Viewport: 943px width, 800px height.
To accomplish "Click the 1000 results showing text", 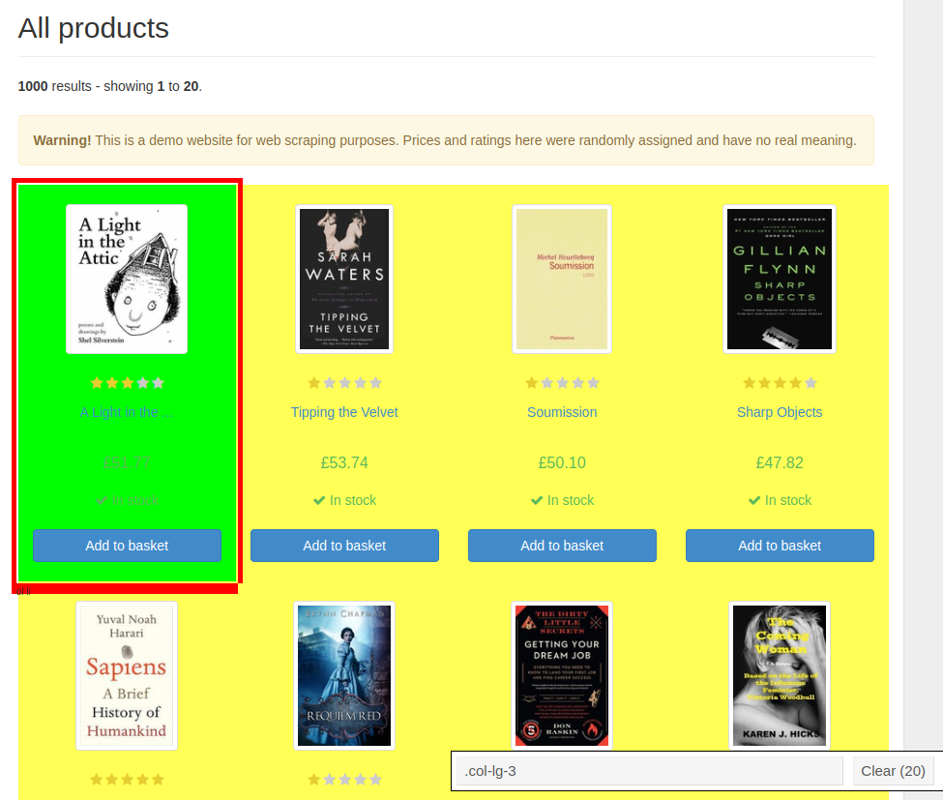I will pos(110,87).
